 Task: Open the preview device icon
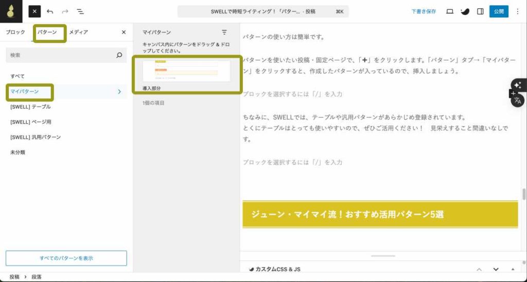449,11
